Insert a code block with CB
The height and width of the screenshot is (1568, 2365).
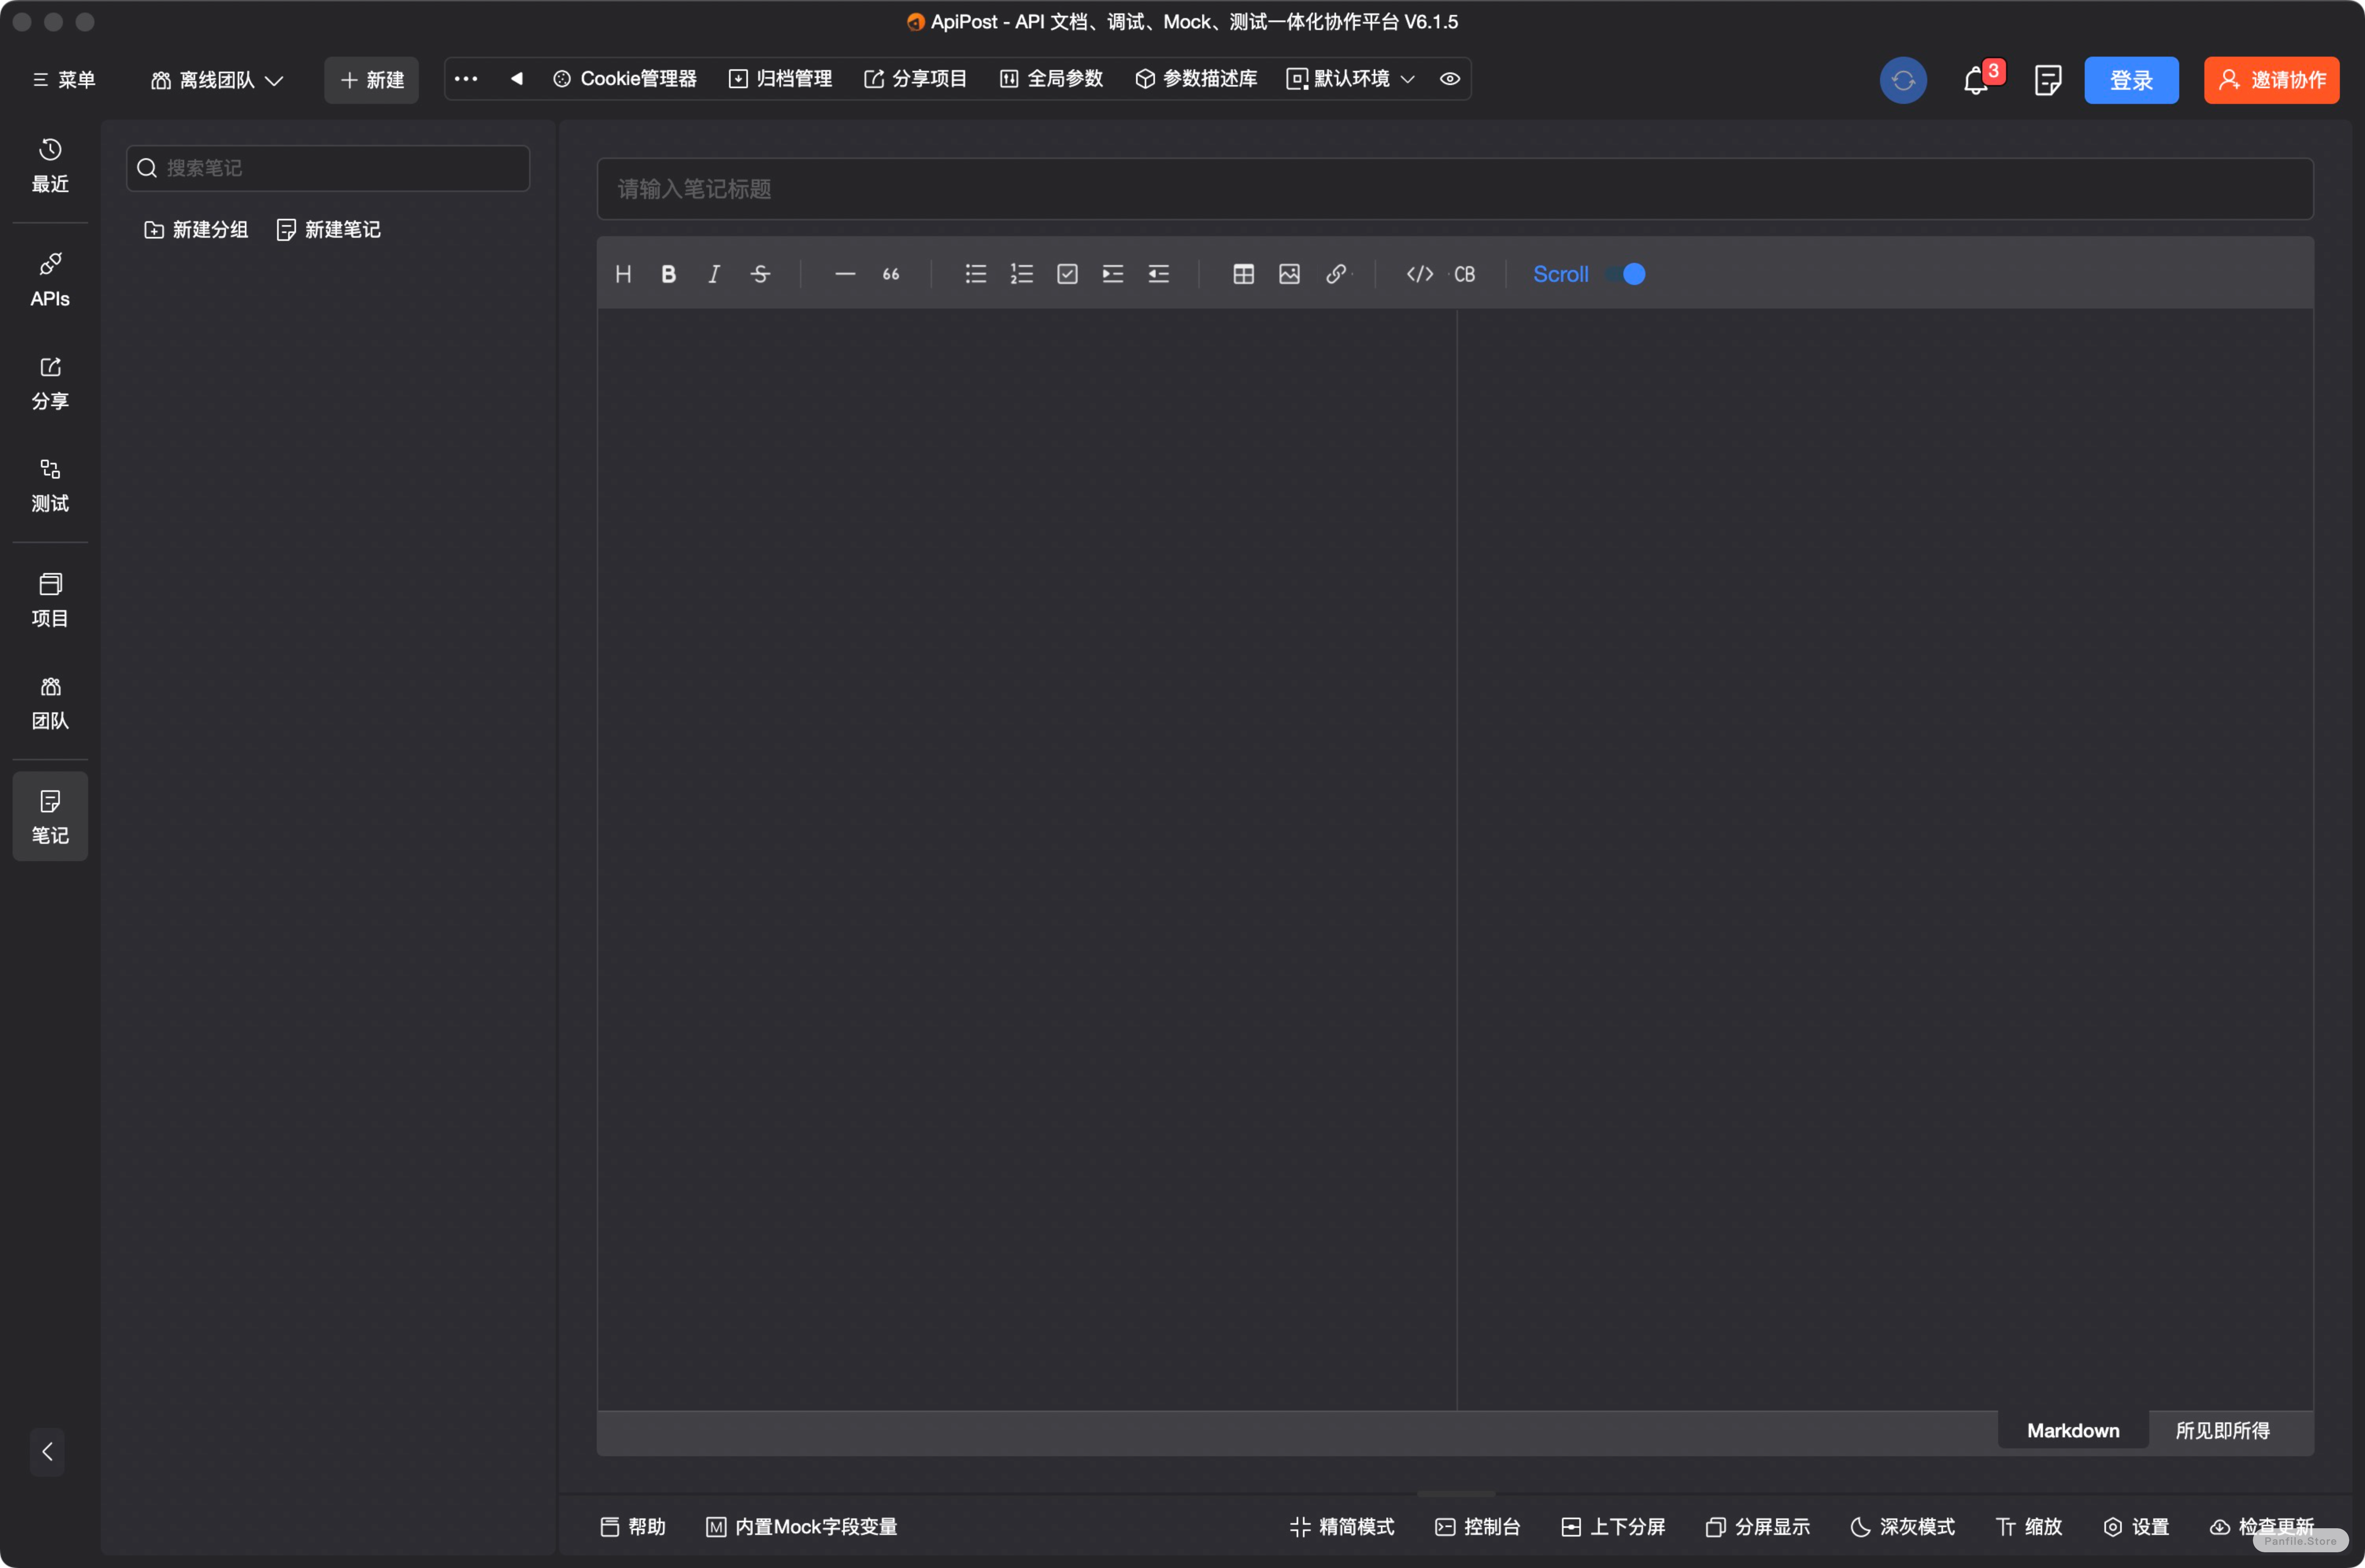pyautogui.click(x=1465, y=274)
